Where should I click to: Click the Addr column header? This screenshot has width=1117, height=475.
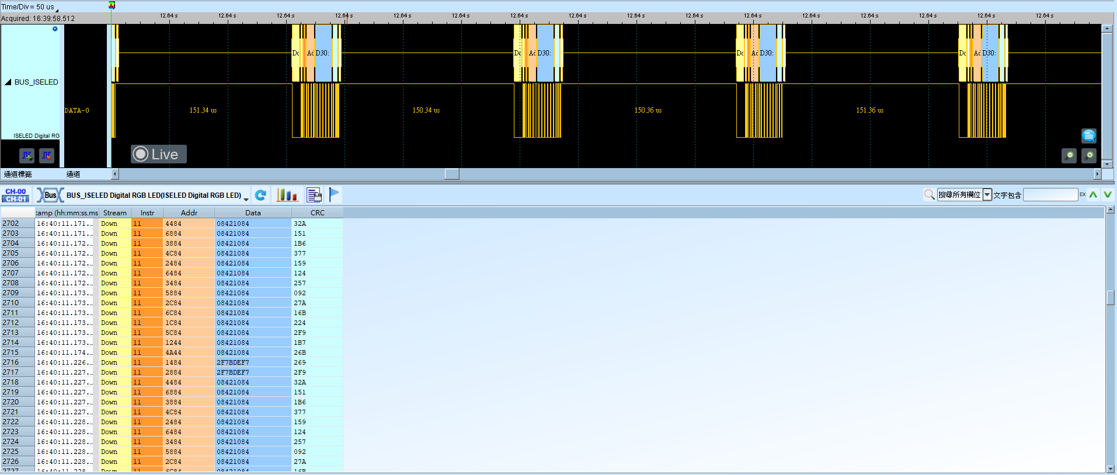[x=189, y=213]
